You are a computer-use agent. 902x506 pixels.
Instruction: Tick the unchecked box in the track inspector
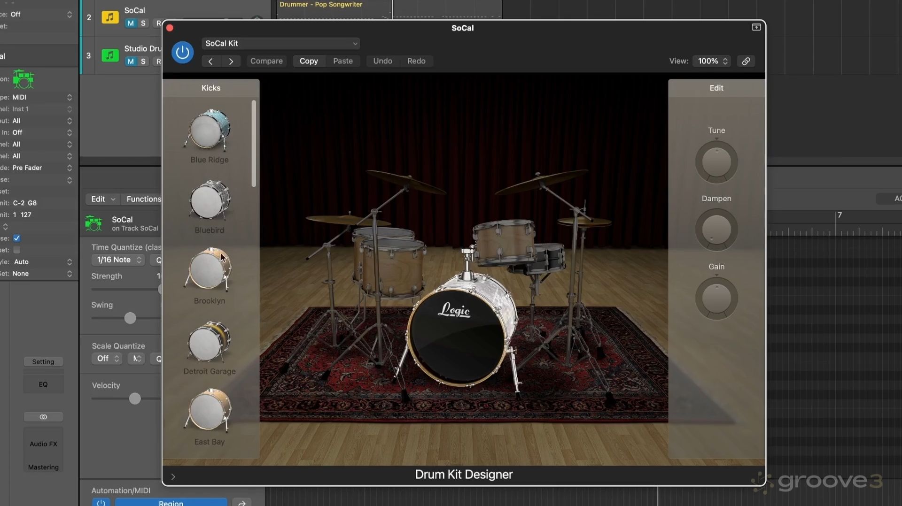(x=17, y=250)
